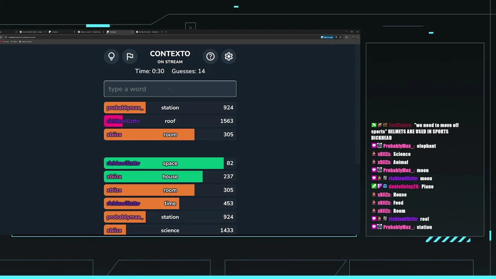Click the zoom magnifier icon in address bar
The height and width of the screenshot is (279, 496).
tap(336, 37)
